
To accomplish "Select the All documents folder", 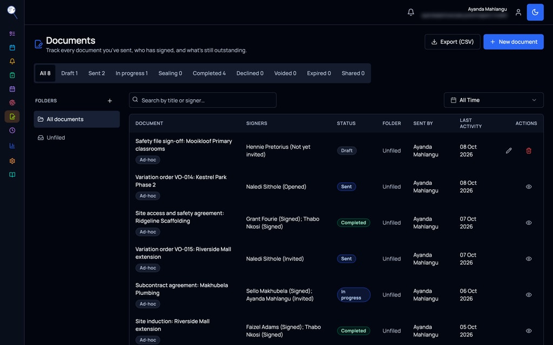I will coord(77,119).
